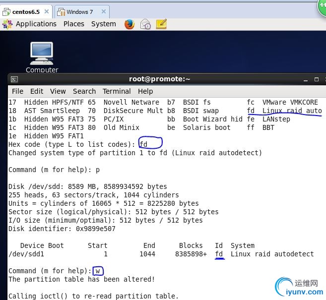The image size is (326, 300).
Task: Click the '/dev/sdd1' device entry
Action: coord(26,254)
